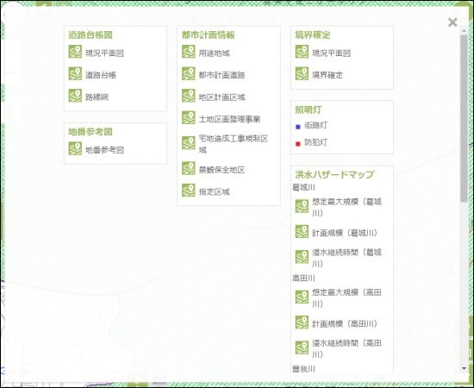This screenshot has height=388, width=474.
Task: Open 現況平面図 under 道路台帳図
Action: [104, 53]
